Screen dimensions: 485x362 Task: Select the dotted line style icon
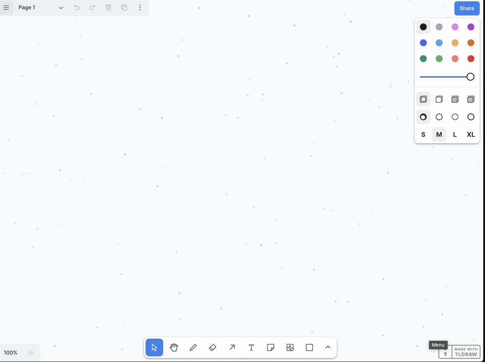(x=455, y=117)
